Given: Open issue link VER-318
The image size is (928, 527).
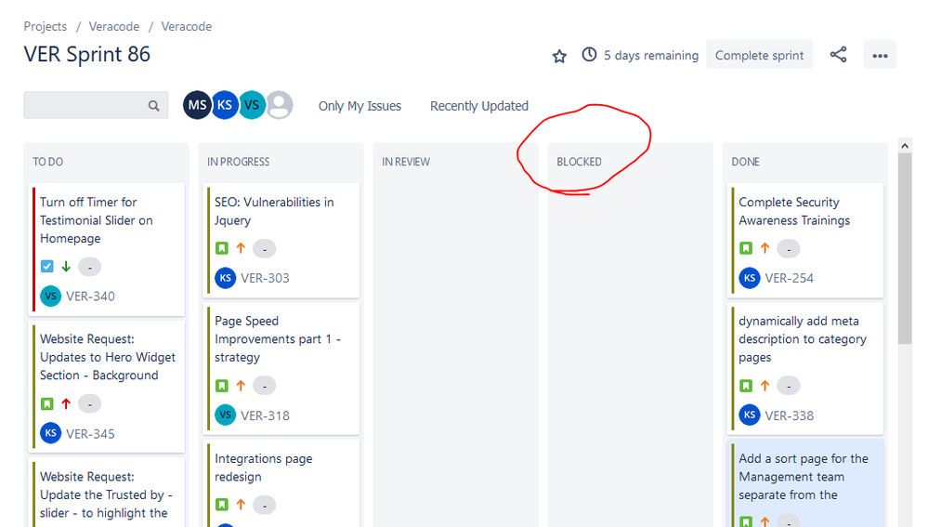Looking at the screenshot, I should pos(265,415).
